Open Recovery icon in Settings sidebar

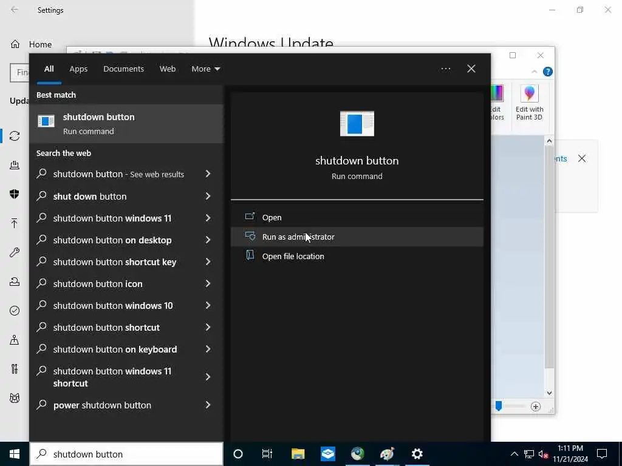coord(15,282)
